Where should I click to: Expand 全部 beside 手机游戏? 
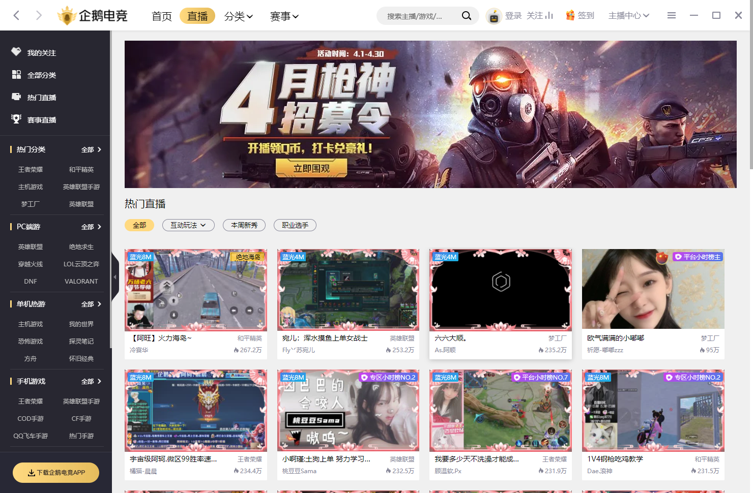tap(92, 381)
